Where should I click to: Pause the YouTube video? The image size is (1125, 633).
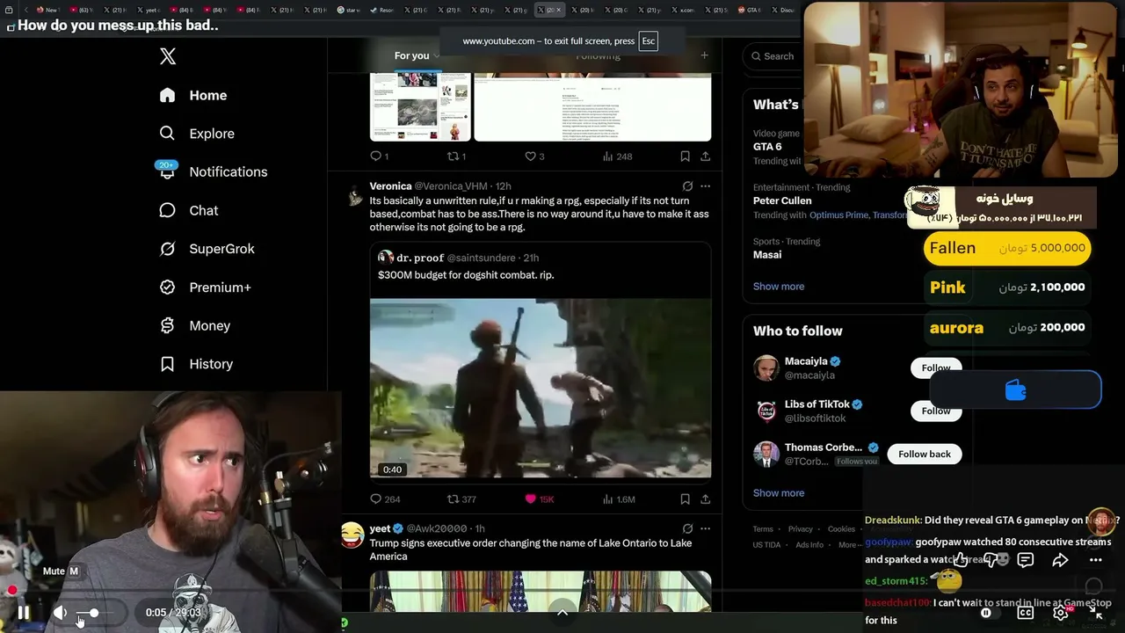pos(24,613)
